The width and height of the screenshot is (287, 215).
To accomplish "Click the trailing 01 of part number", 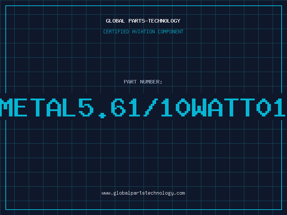I will [x=271, y=107].
